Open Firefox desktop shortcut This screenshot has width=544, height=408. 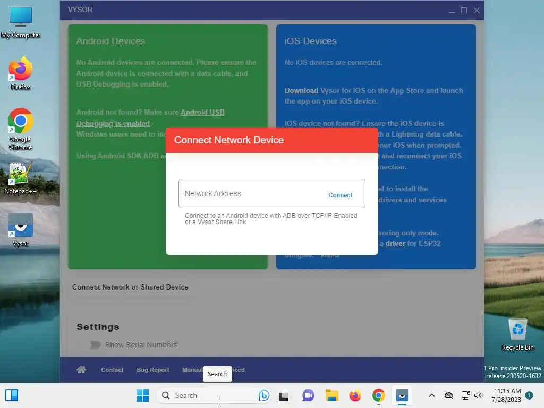(21, 73)
